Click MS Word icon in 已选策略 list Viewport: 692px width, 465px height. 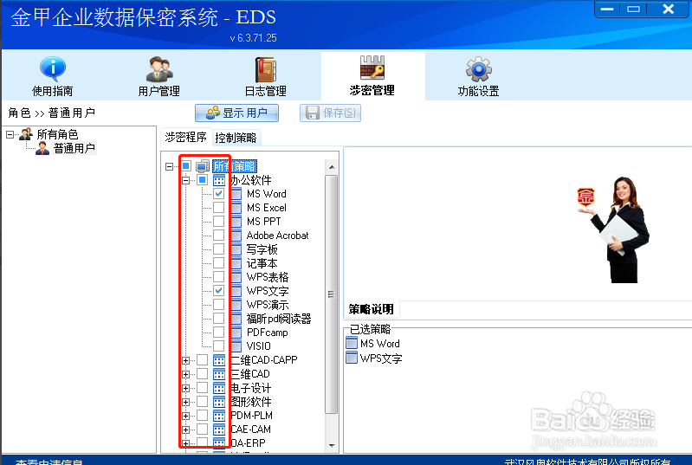coord(352,343)
